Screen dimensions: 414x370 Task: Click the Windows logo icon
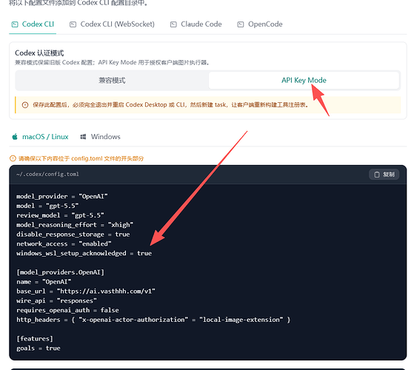pos(83,137)
